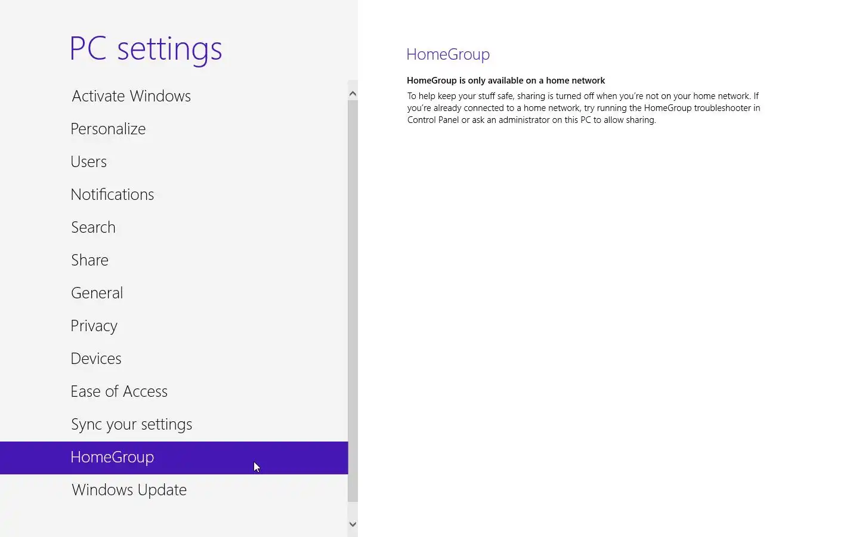Click the bold text 'HomeGroup is only available on a home network'
Screen dimensions: 859x537
(506, 81)
